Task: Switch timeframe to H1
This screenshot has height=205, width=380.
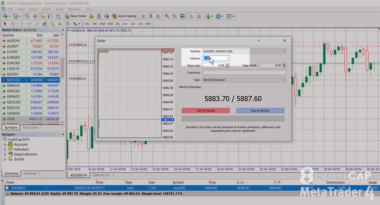Action: (x=118, y=24)
